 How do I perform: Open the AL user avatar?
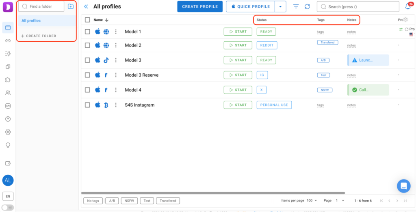point(8,180)
